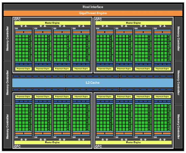Image resolution: width=186 pixels, height=153 pixels.
Task: Select the top Memory Controller on the right edge
Action: (x=179, y=39)
